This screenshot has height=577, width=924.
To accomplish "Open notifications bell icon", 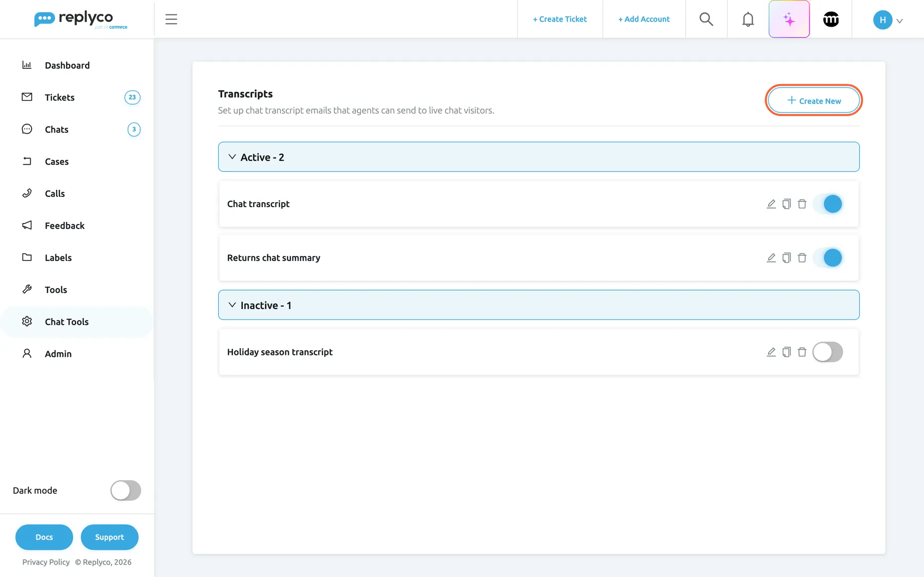I will 748,19.
